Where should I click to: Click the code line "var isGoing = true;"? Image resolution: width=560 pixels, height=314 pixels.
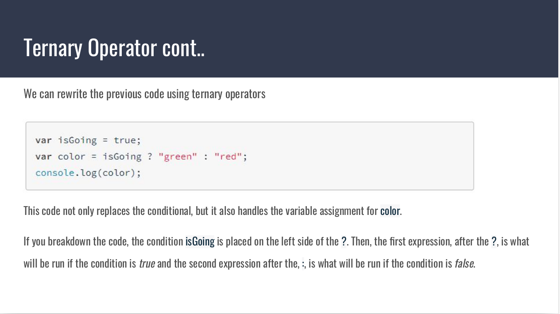click(x=88, y=140)
